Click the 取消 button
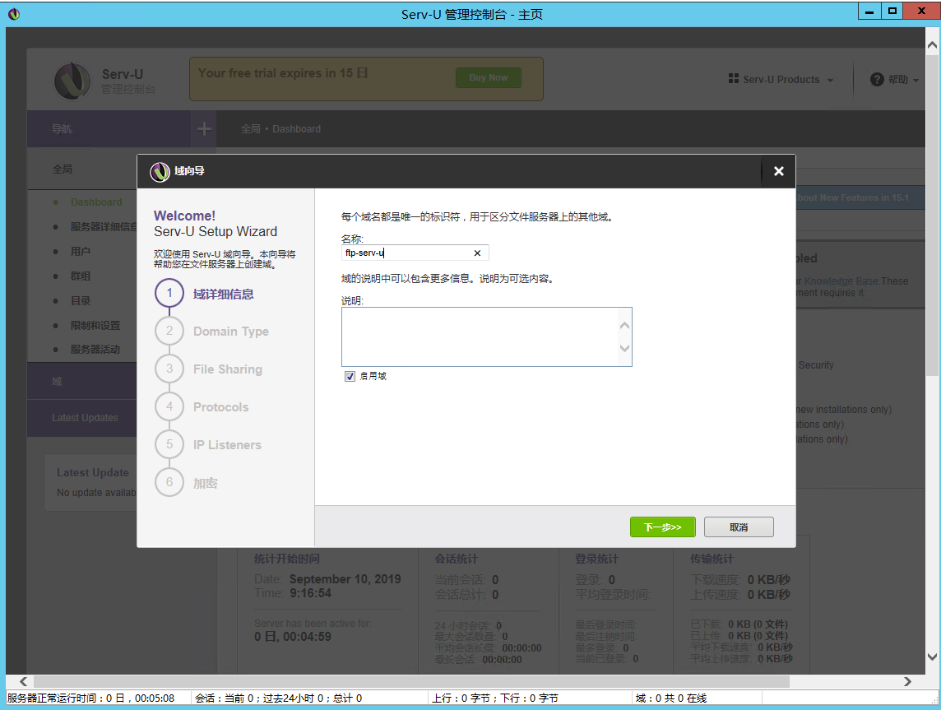The height and width of the screenshot is (710, 941). click(739, 527)
